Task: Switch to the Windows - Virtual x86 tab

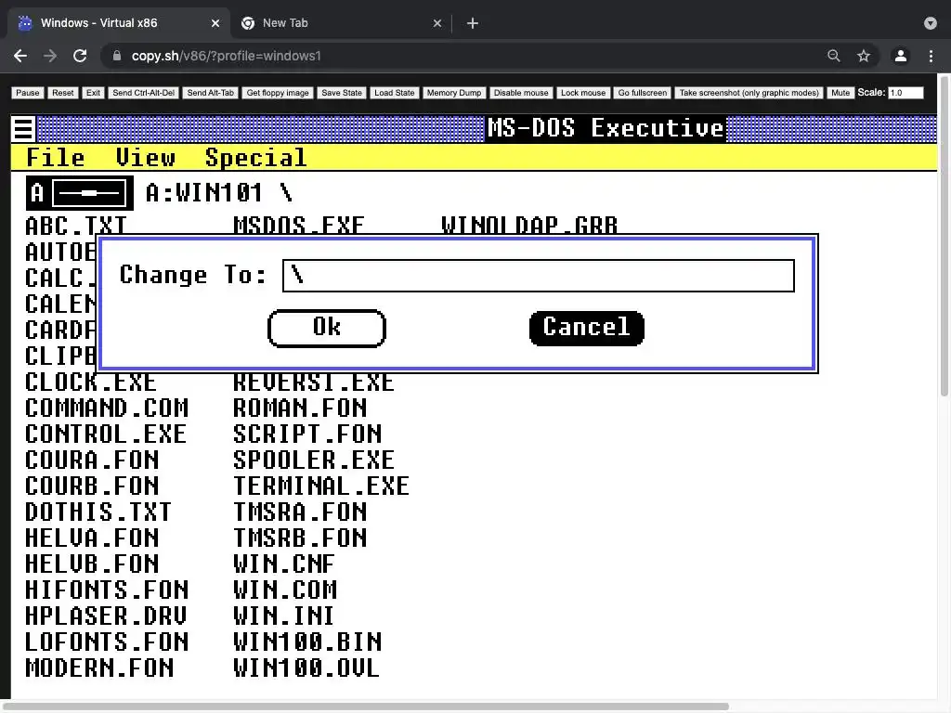Action: (x=119, y=23)
